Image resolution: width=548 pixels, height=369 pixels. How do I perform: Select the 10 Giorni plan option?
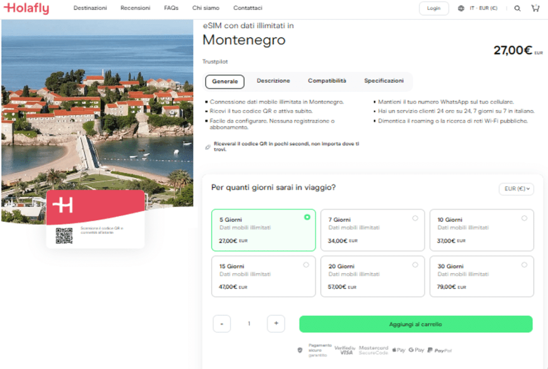click(x=482, y=230)
